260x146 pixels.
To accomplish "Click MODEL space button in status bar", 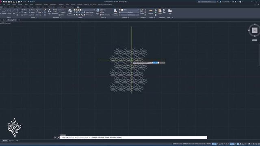I will [209, 144].
